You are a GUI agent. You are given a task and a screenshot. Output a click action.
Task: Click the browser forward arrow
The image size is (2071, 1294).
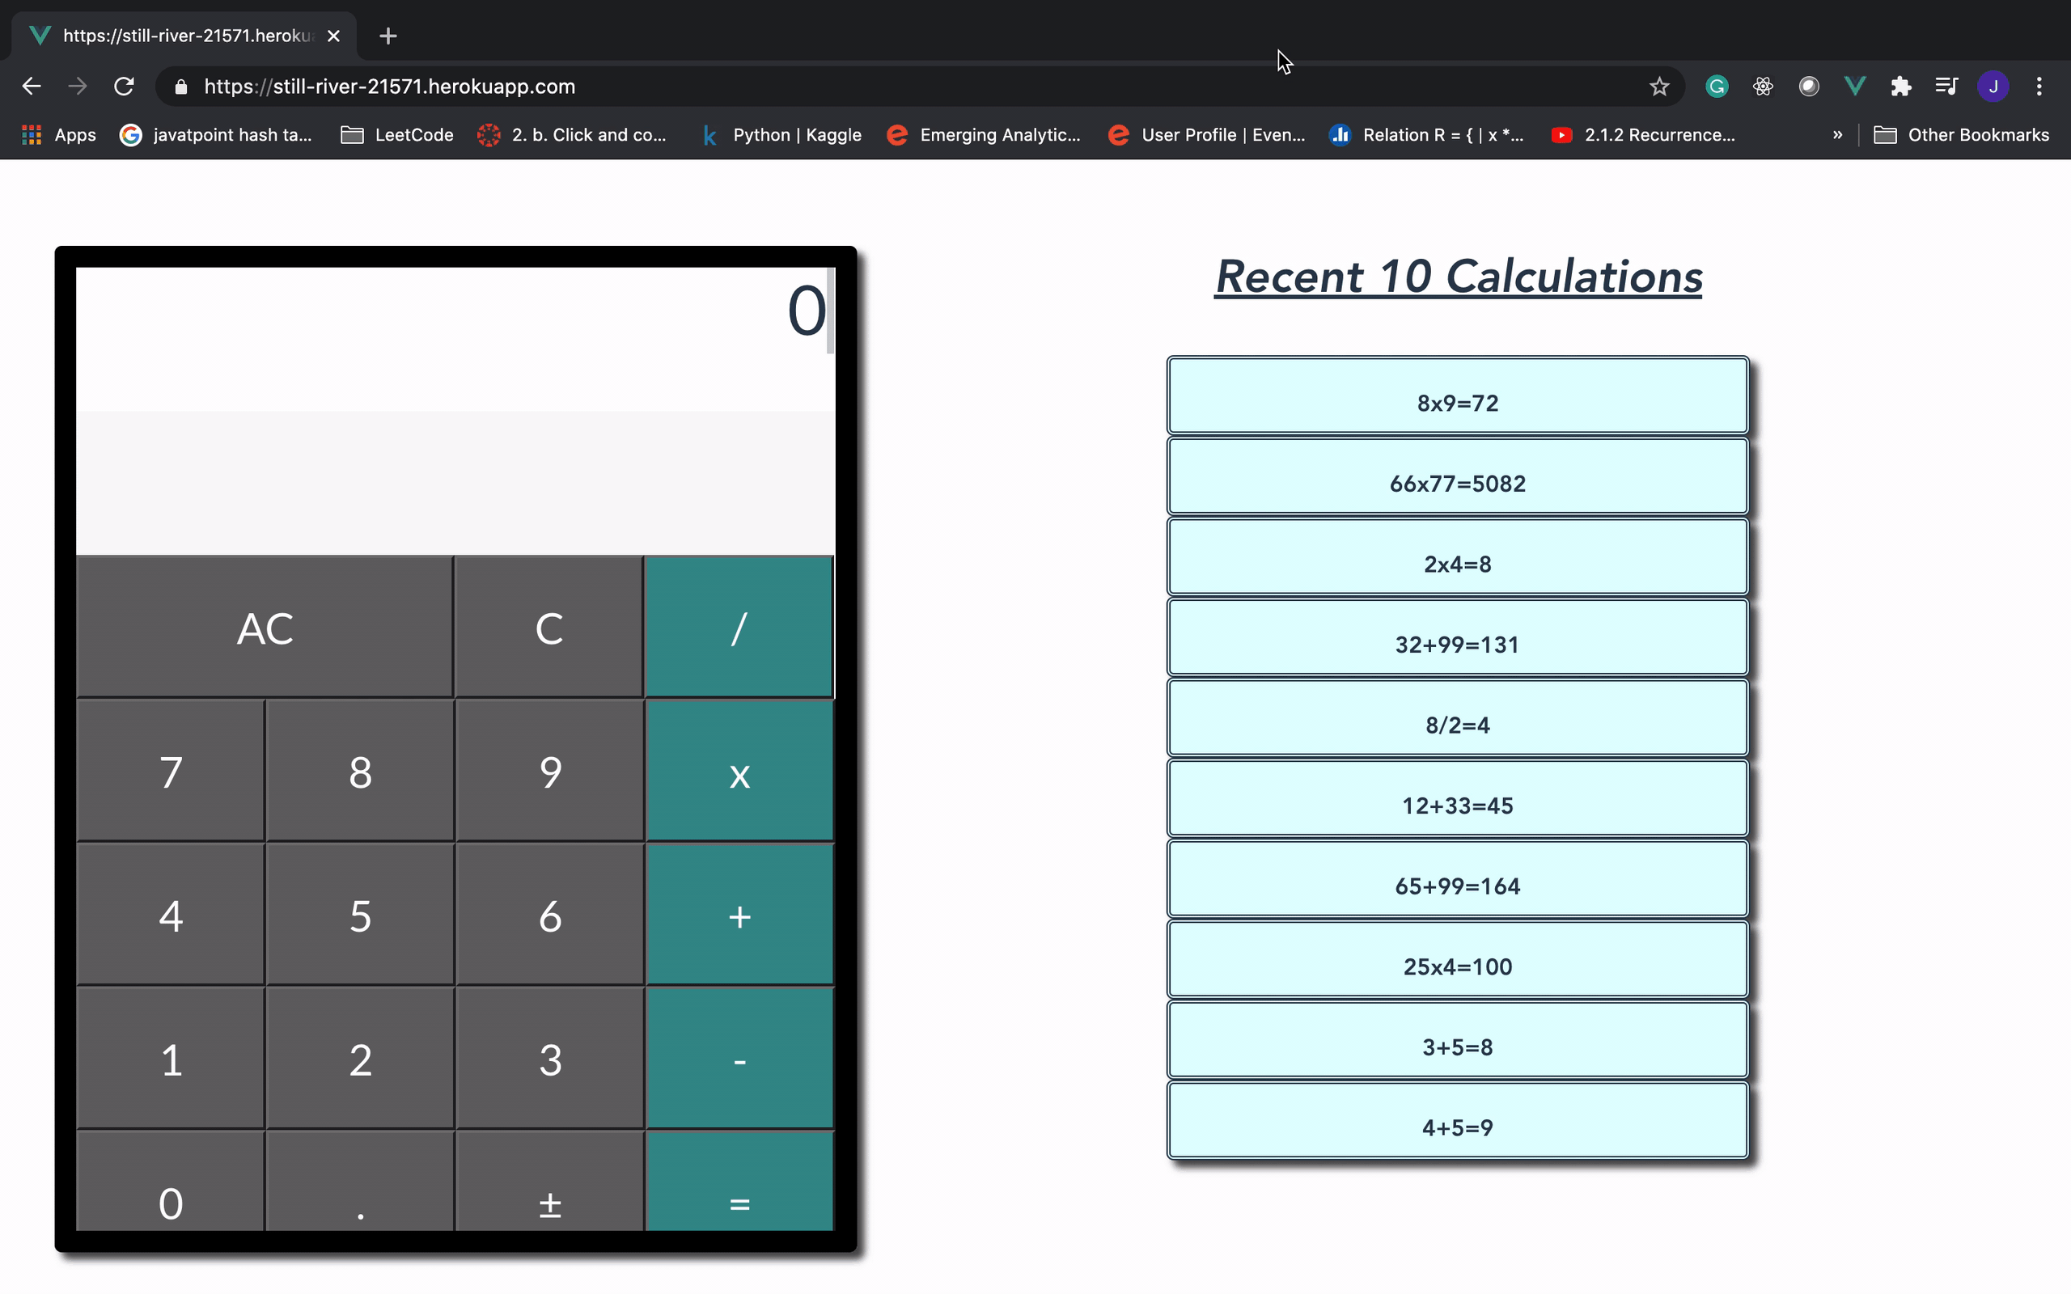(78, 87)
